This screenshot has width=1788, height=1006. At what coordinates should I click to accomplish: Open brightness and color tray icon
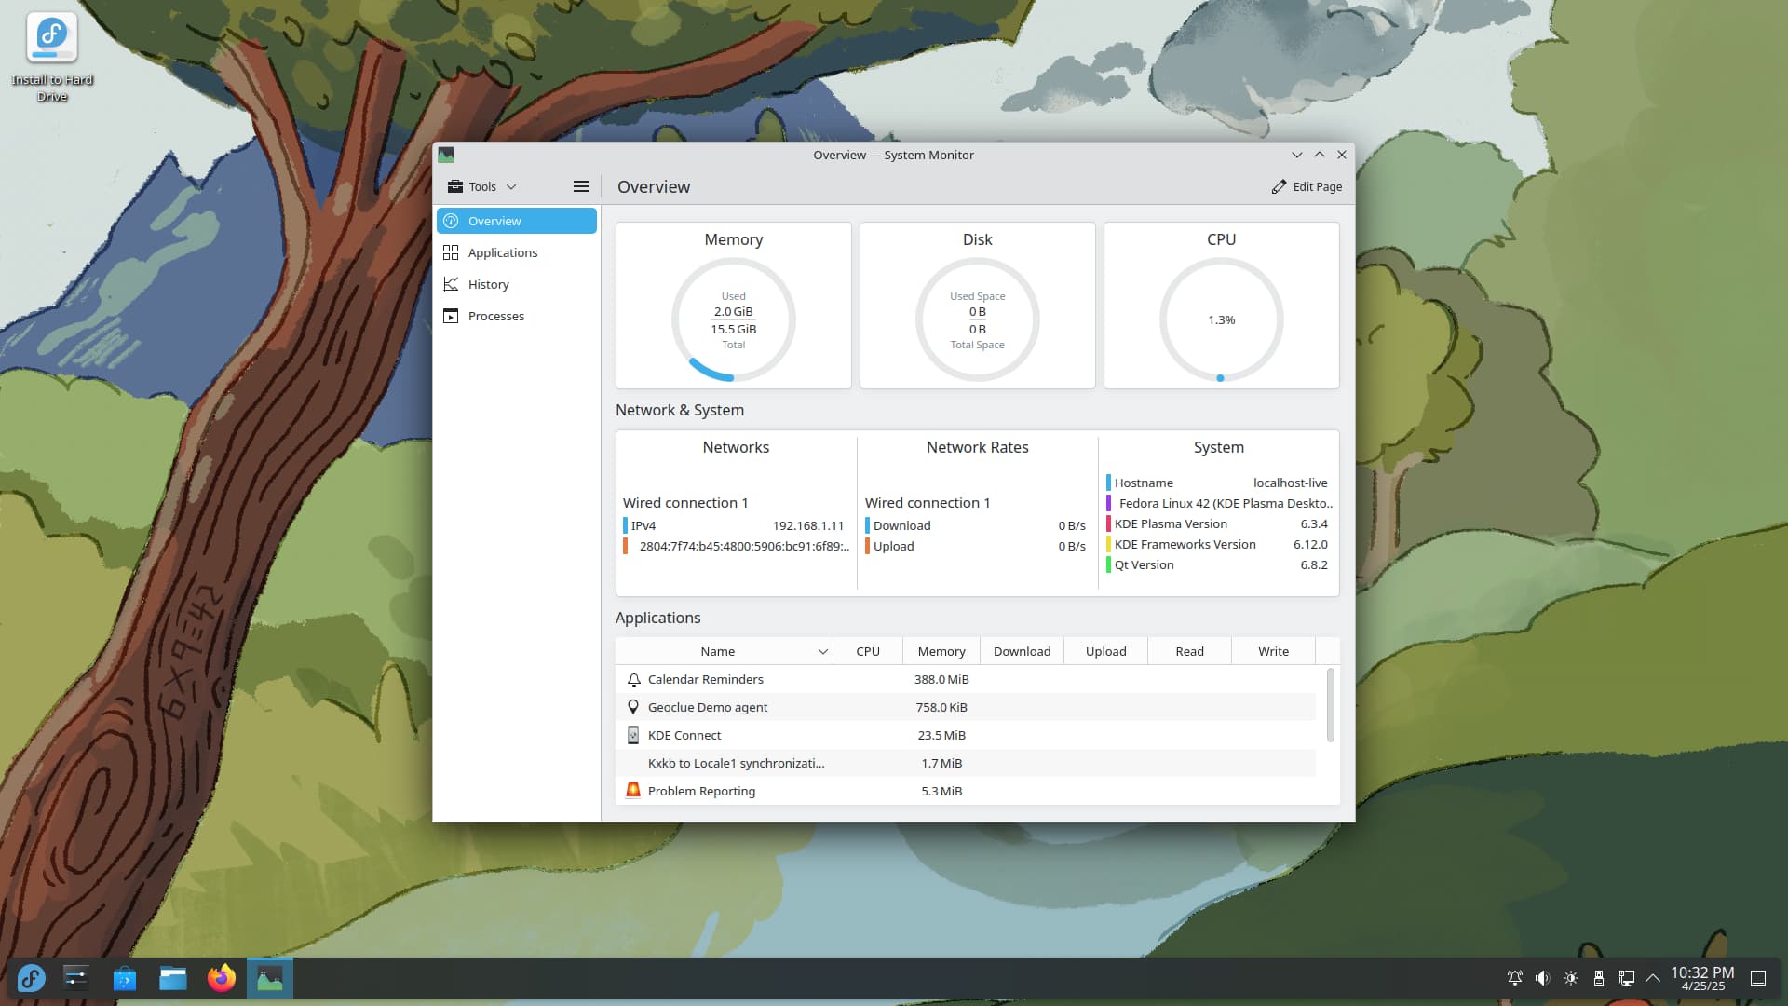pyautogui.click(x=1571, y=978)
